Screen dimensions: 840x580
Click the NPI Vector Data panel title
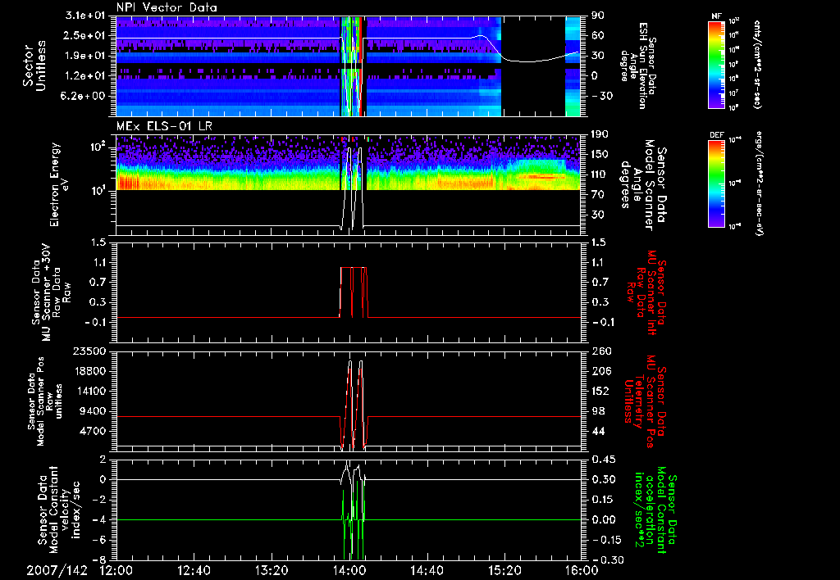[x=167, y=7]
